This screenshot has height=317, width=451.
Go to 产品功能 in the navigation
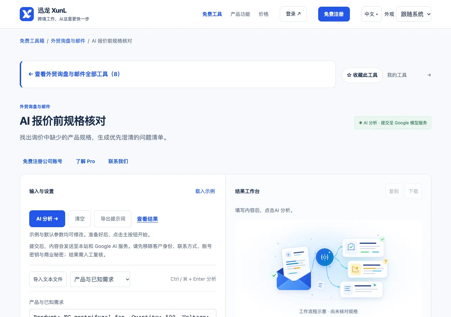coord(240,14)
